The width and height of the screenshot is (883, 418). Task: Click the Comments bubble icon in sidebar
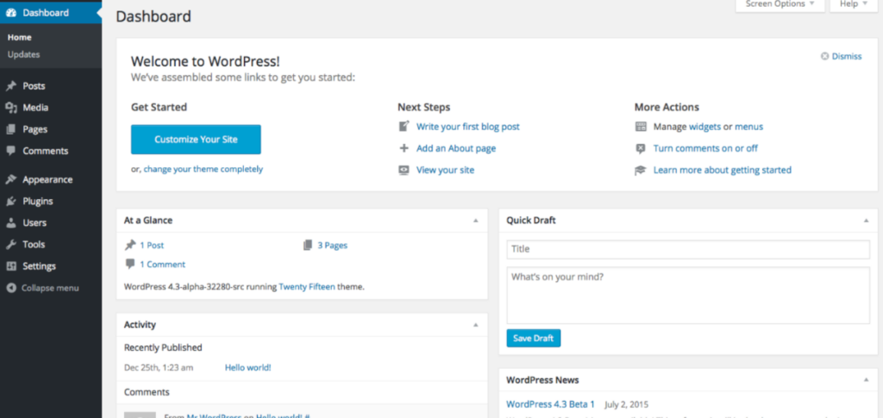(10, 151)
